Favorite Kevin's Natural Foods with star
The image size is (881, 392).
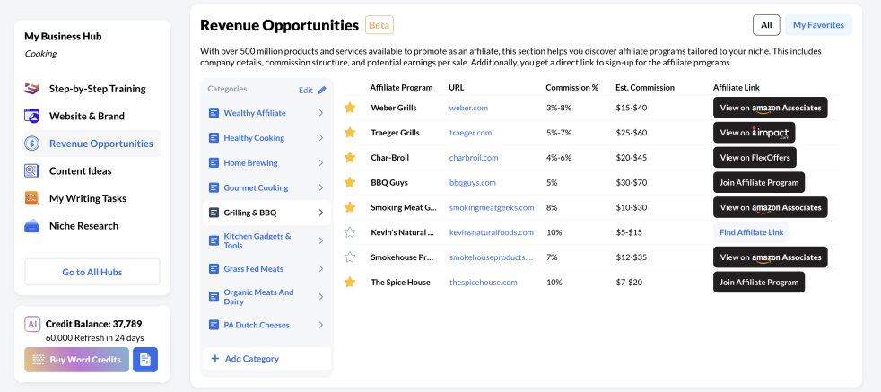click(350, 232)
